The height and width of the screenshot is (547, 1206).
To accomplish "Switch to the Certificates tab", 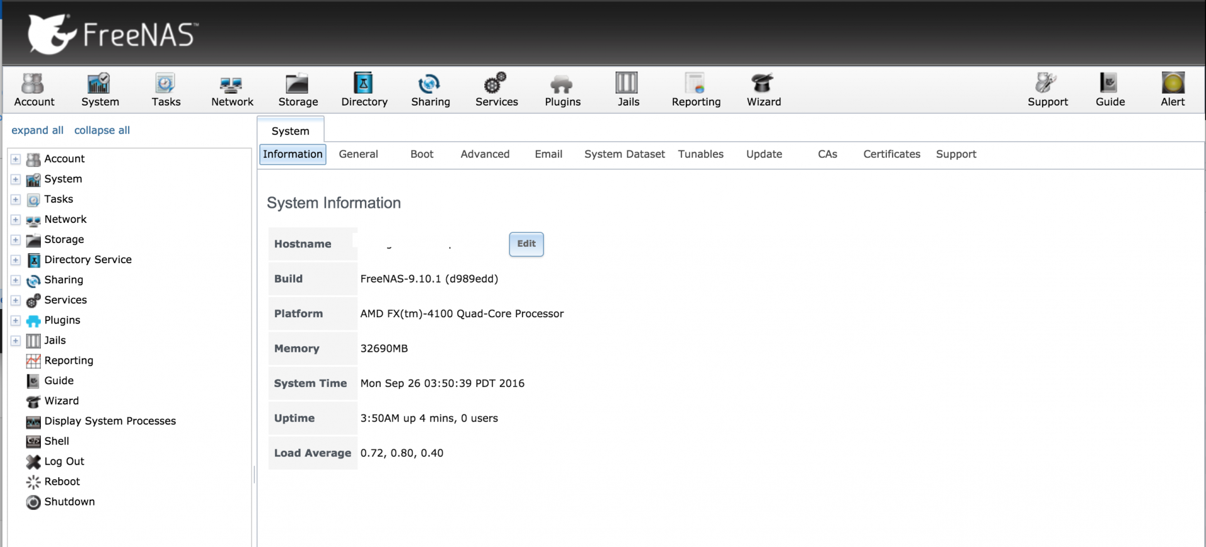I will [891, 154].
